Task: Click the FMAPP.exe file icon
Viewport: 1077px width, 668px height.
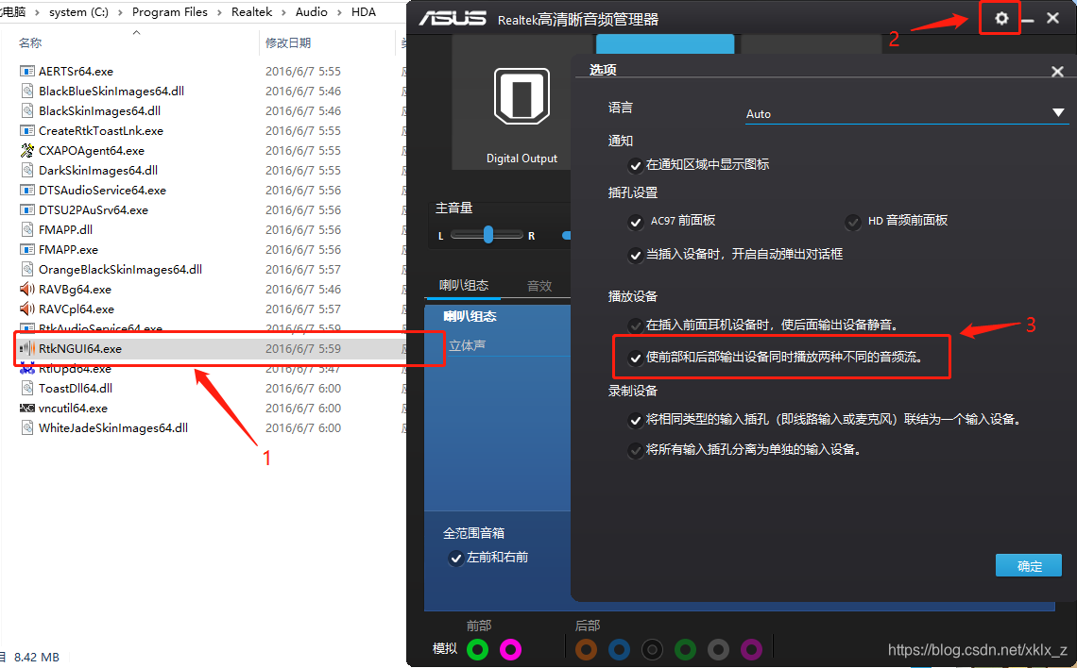Action: [27, 250]
